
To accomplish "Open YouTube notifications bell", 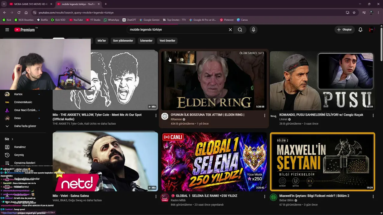I will (x=361, y=30).
